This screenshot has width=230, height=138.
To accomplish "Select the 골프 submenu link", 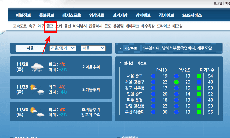I will tap(50, 26).
